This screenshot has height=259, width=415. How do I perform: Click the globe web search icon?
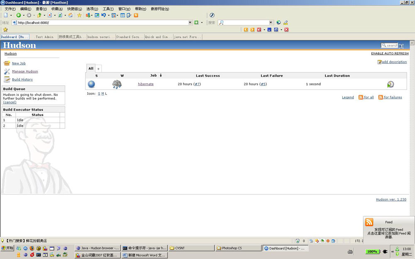pyautogui.click(x=278, y=22)
